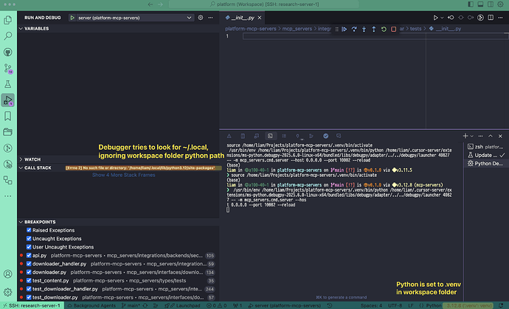The width and height of the screenshot is (509, 309).
Task: Open the Testing flask view
Action: click(8, 84)
